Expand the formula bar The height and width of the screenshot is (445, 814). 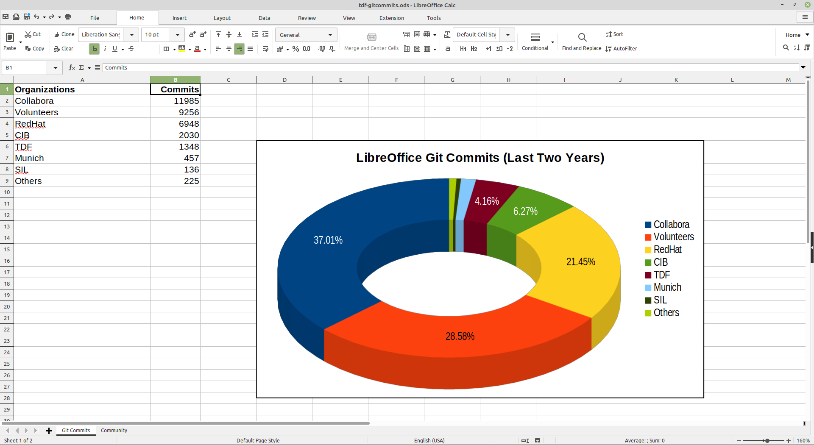pyautogui.click(x=803, y=67)
